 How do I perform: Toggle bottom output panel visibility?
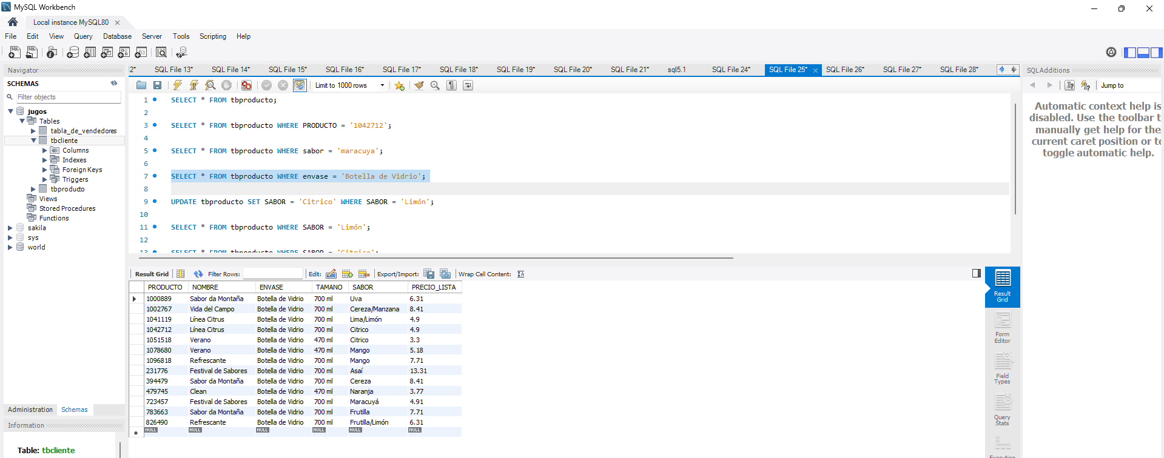(1143, 53)
